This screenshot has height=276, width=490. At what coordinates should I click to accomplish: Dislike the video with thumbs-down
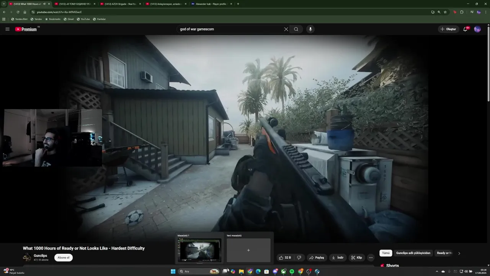pos(299,258)
